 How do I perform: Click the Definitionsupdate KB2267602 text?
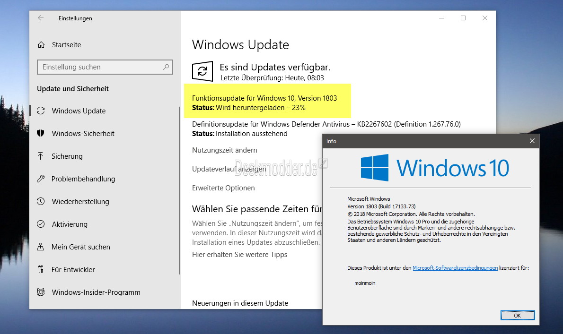pyautogui.click(x=326, y=124)
